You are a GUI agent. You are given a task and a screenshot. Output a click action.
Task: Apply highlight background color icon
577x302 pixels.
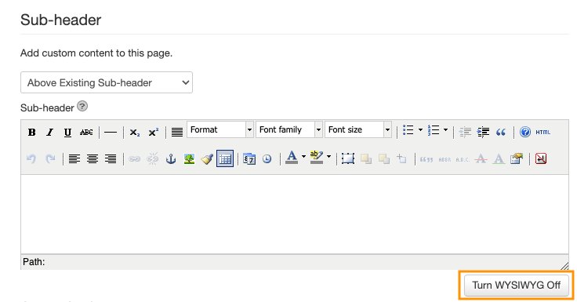[x=317, y=158]
